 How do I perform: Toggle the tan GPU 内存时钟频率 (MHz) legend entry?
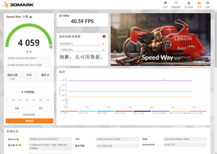179,112
